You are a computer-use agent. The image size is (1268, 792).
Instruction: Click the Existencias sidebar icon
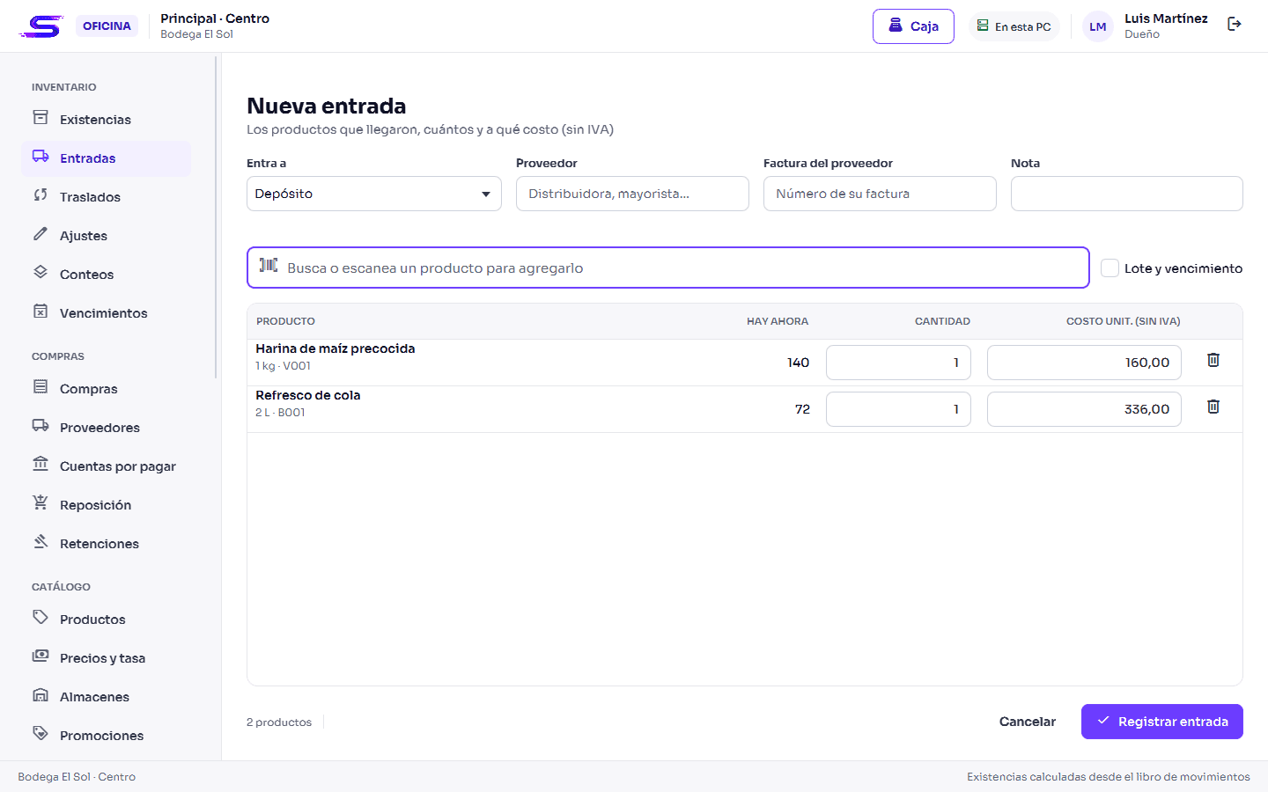[41, 118]
